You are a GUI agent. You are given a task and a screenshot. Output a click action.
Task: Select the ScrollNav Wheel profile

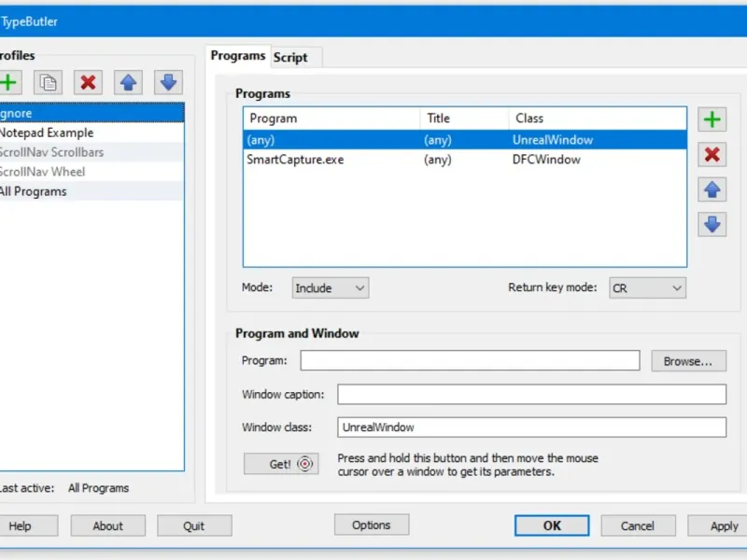point(92,172)
